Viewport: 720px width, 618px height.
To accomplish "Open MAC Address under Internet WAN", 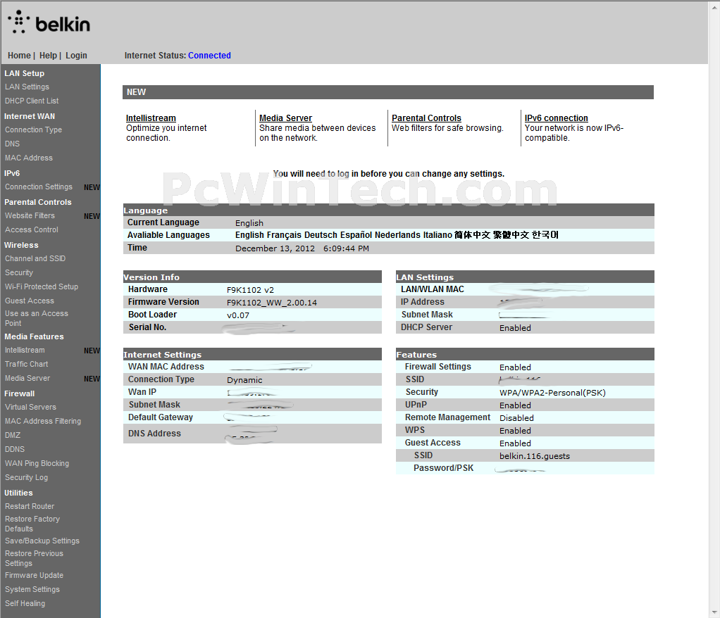I will tap(29, 158).
